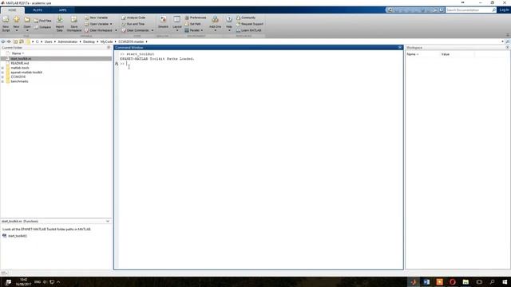Click Request Support
This screenshot has width=511, height=287.
pyautogui.click(x=250, y=24)
